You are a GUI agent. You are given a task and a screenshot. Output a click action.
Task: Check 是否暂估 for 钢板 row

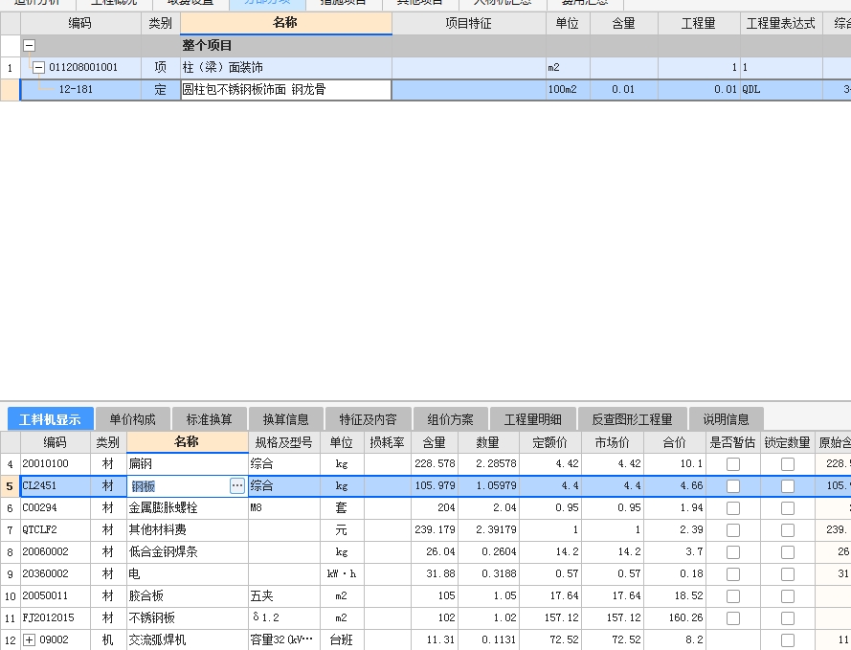(733, 486)
